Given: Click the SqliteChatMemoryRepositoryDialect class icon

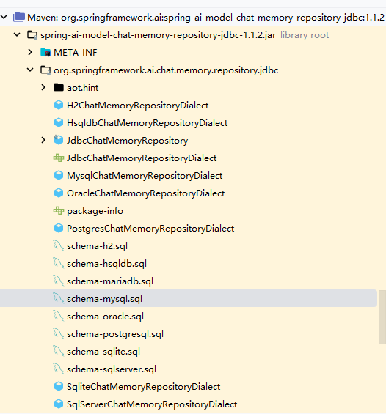Looking at the screenshot, I should pyautogui.click(x=59, y=387).
